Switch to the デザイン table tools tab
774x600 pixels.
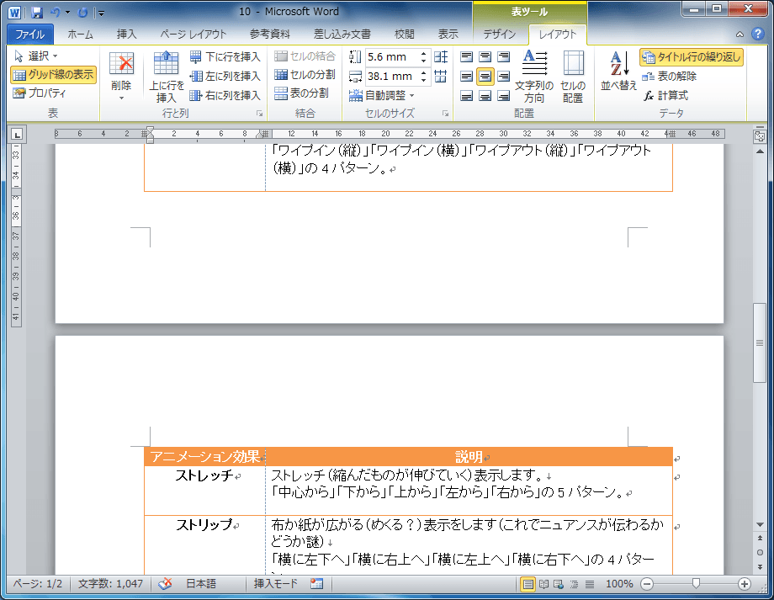coord(499,34)
